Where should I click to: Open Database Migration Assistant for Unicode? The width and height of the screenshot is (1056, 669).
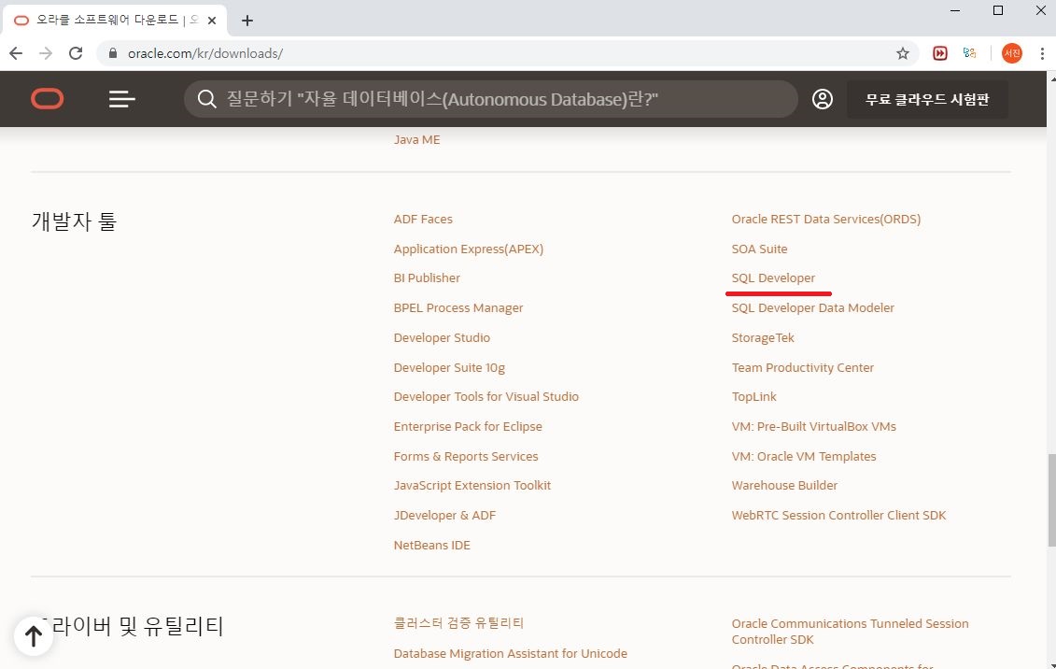coord(510,653)
